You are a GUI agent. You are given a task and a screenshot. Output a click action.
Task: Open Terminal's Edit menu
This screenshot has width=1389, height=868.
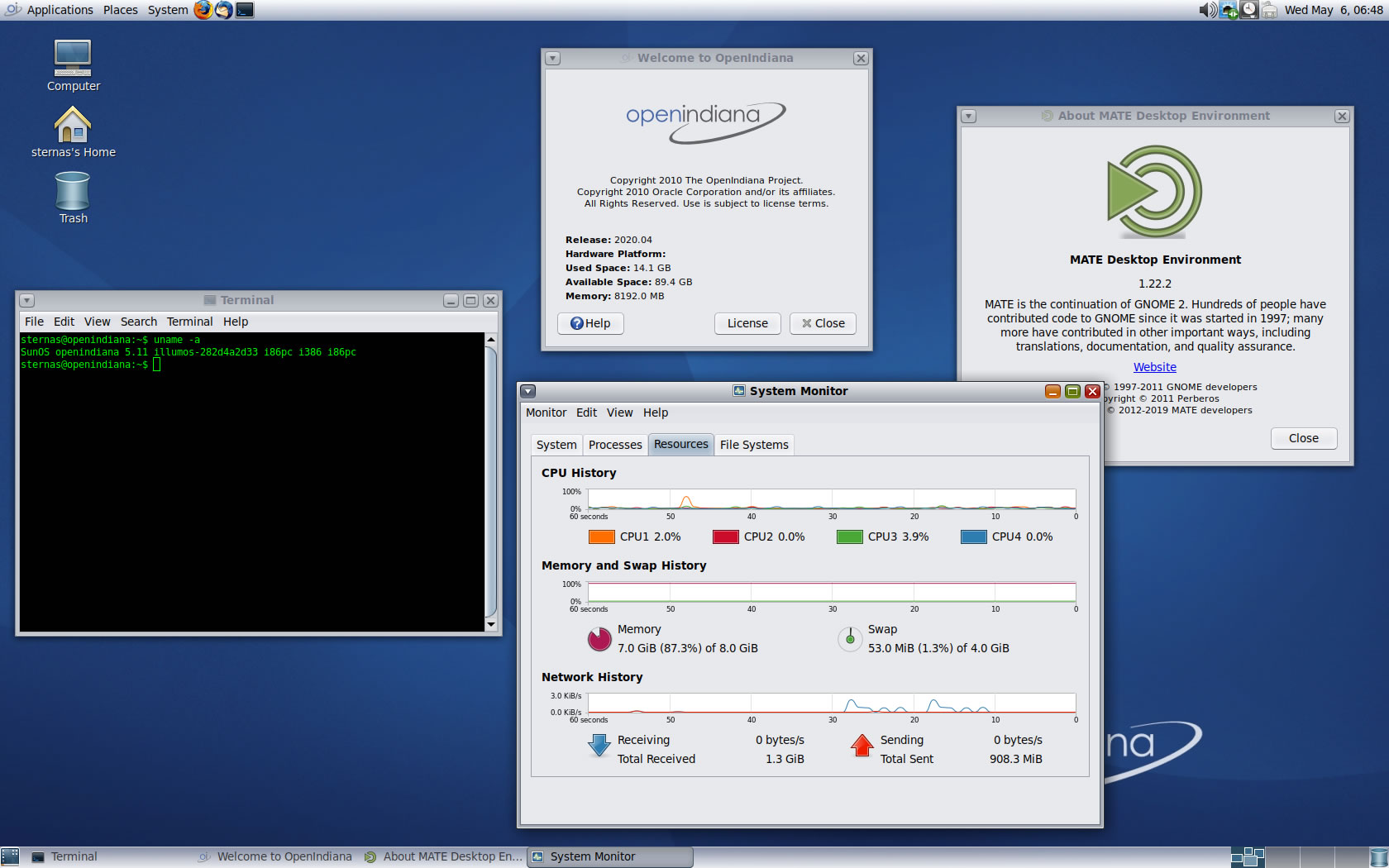(64, 322)
